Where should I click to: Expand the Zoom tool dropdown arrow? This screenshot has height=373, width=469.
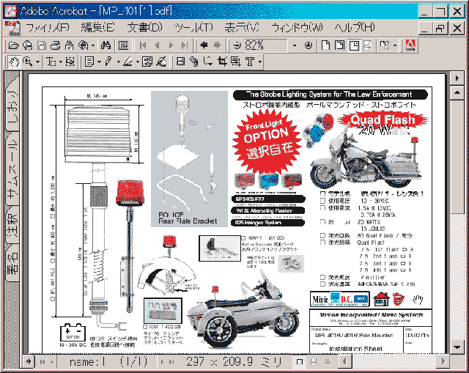(x=37, y=62)
